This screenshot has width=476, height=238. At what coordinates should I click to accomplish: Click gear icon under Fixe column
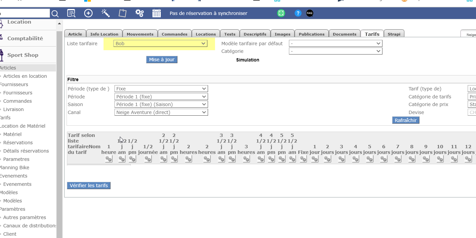click(303, 159)
